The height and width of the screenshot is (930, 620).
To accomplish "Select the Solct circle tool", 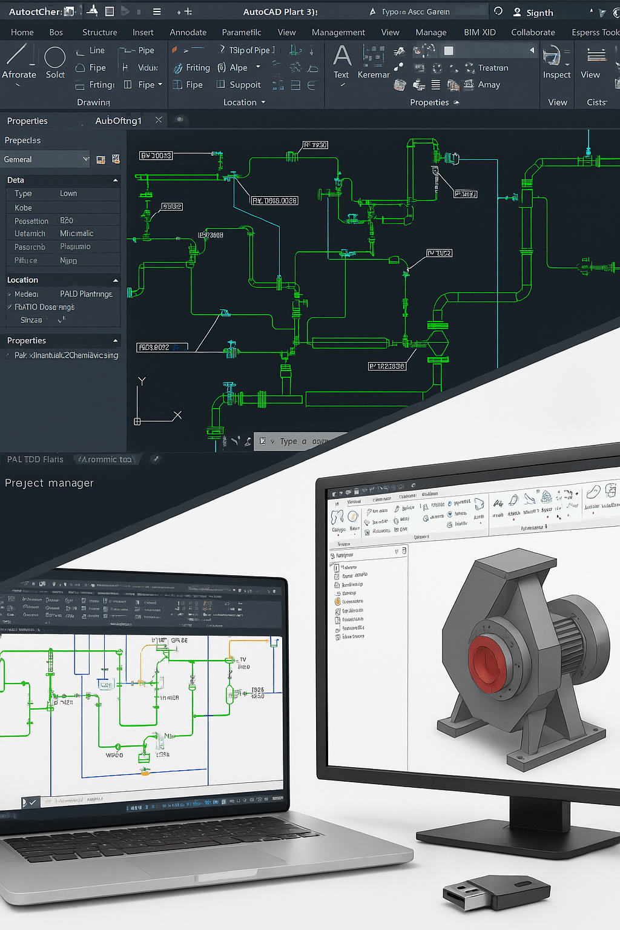I will click(55, 58).
